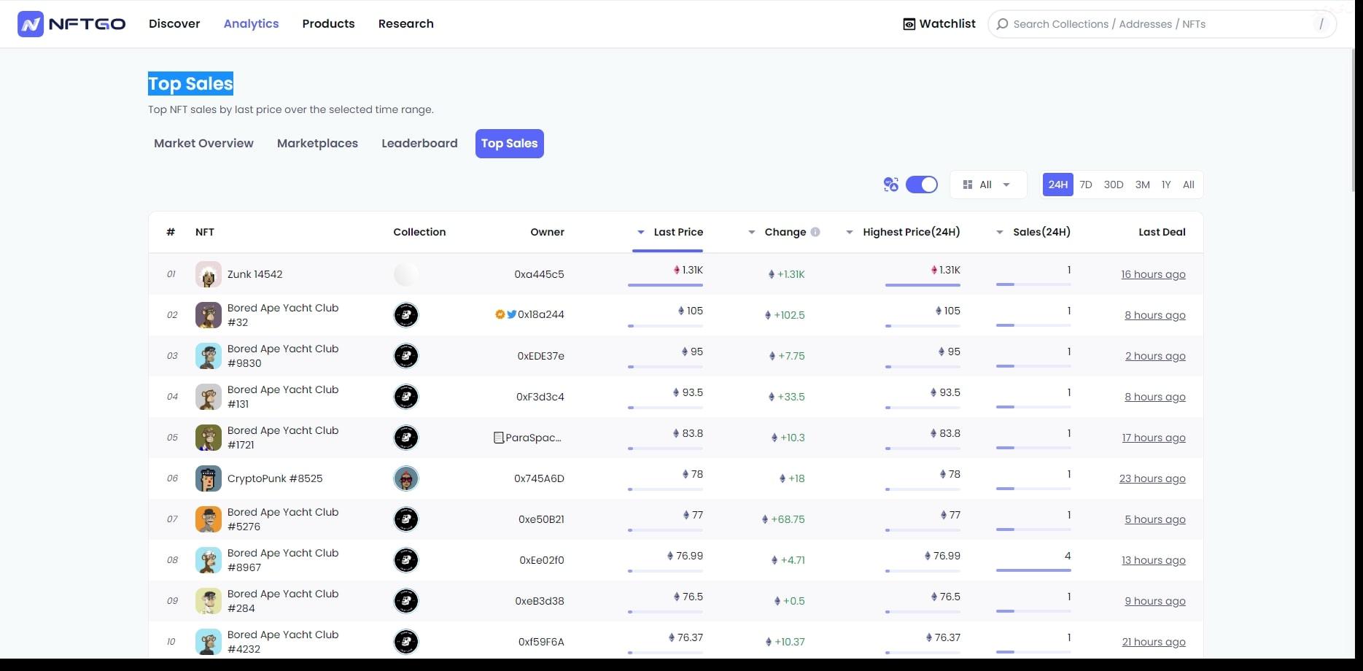The width and height of the screenshot is (1363, 671).
Task: Open owner address 0xa445c5
Action: (x=539, y=274)
